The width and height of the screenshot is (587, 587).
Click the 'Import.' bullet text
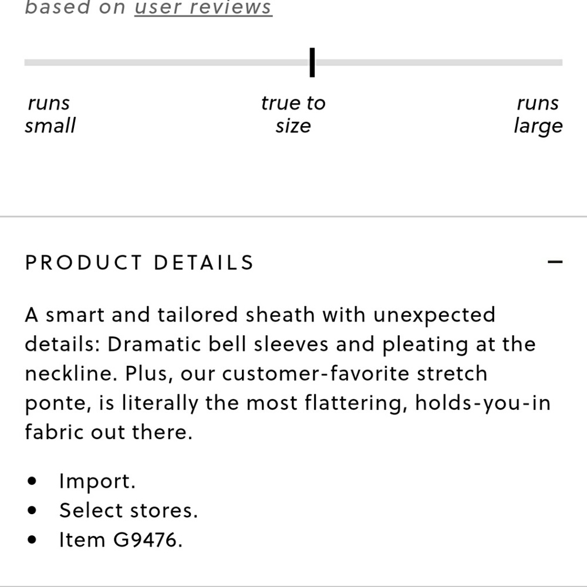pos(97,481)
